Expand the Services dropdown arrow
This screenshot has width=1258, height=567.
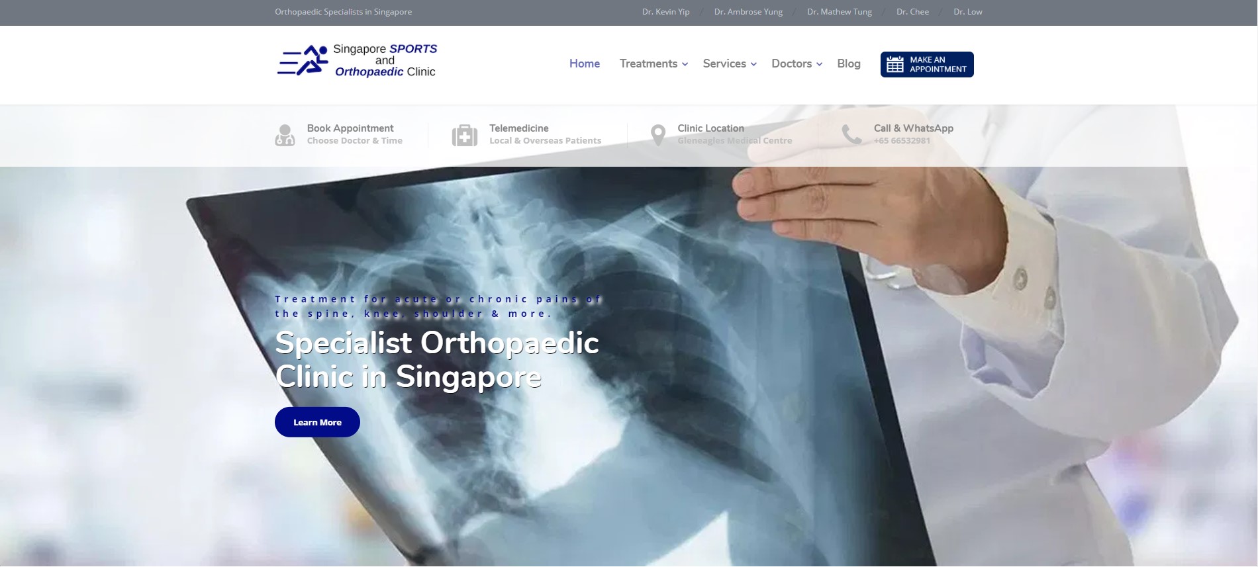click(753, 64)
